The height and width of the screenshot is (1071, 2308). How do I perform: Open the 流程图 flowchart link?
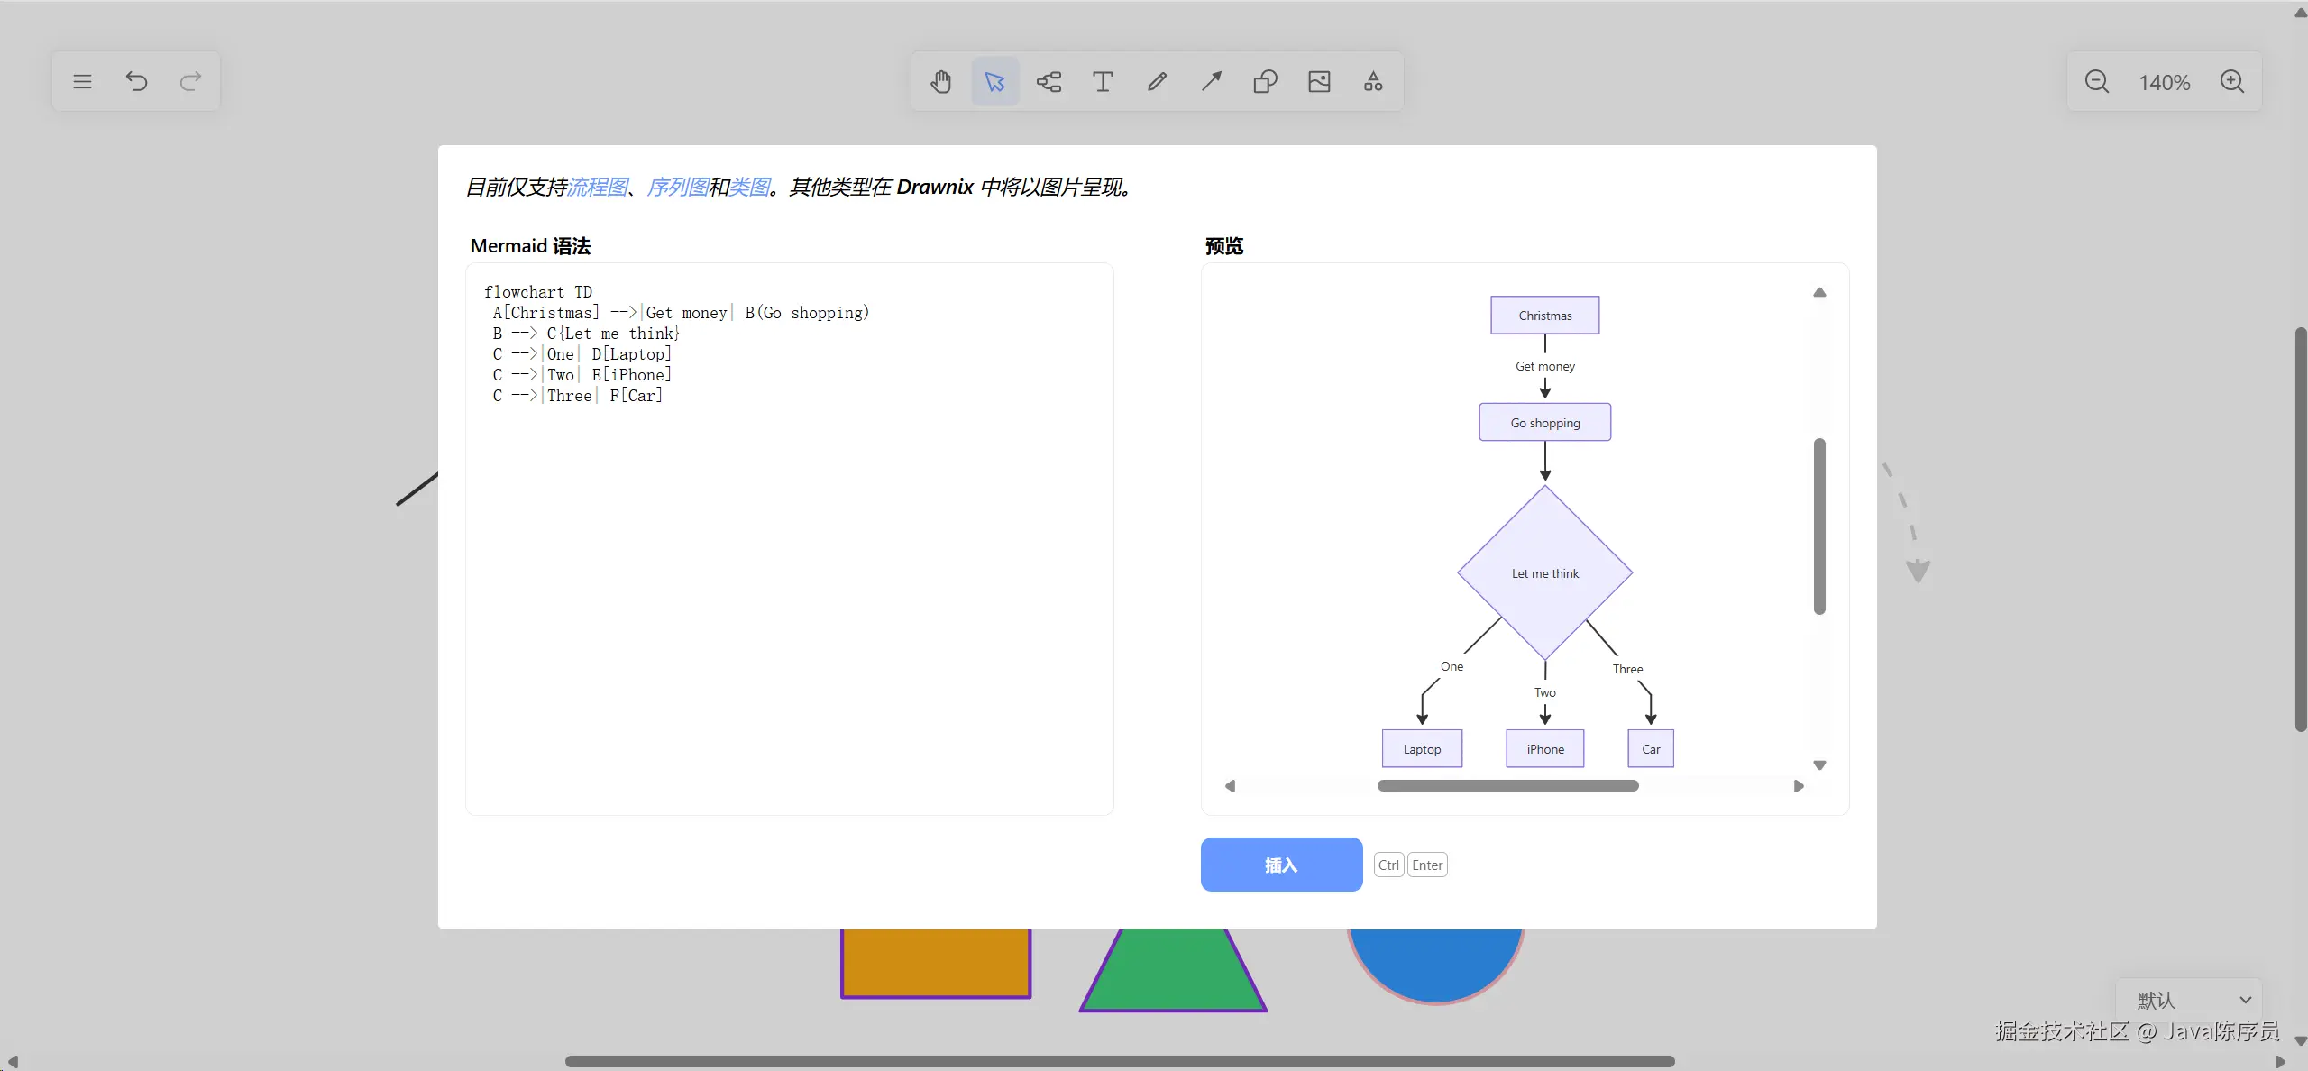coord(598,187)
